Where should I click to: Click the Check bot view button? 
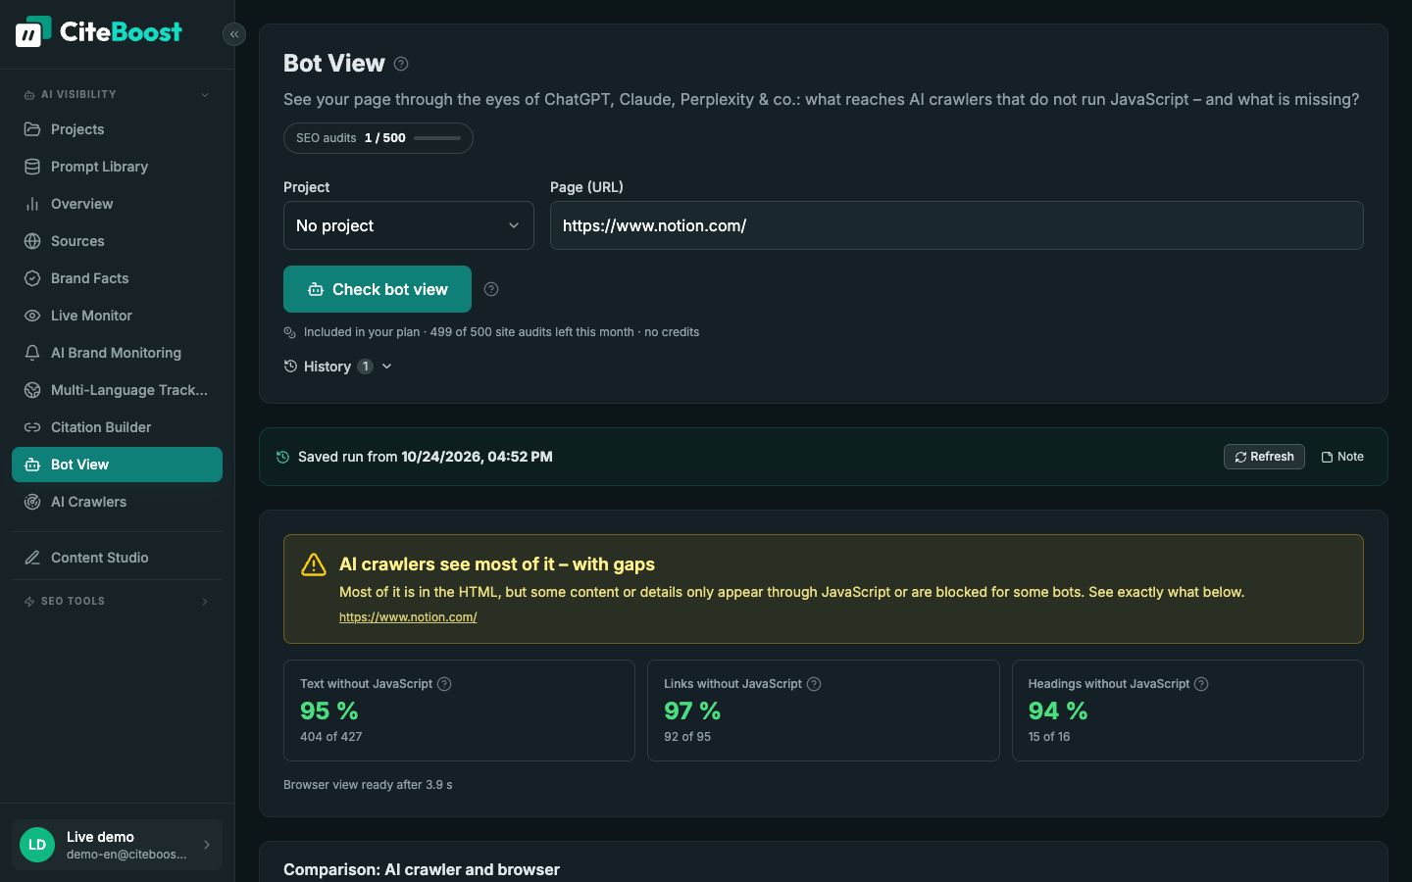coord(378,289)
